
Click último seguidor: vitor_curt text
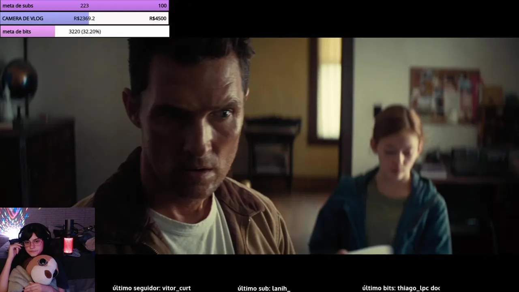pos(152,288)
